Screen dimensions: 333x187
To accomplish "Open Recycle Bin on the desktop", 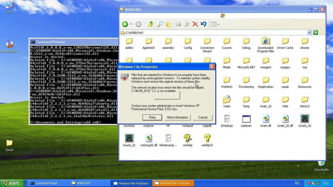I will (322, 166).
